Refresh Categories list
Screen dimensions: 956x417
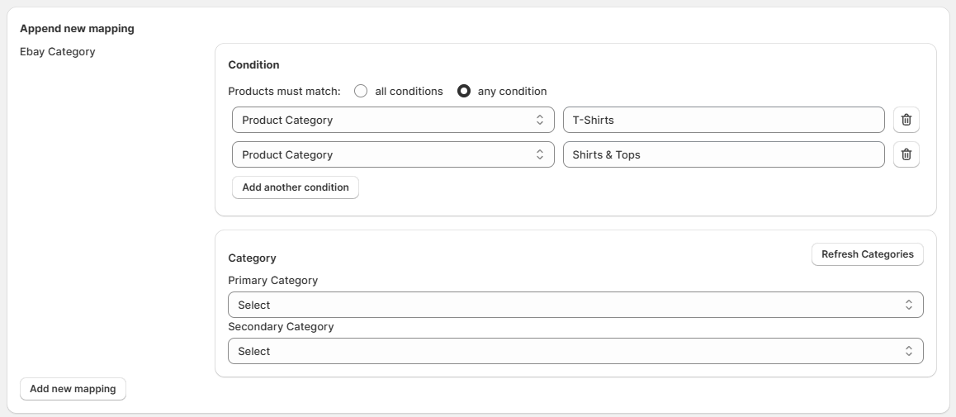click(867, 254)
